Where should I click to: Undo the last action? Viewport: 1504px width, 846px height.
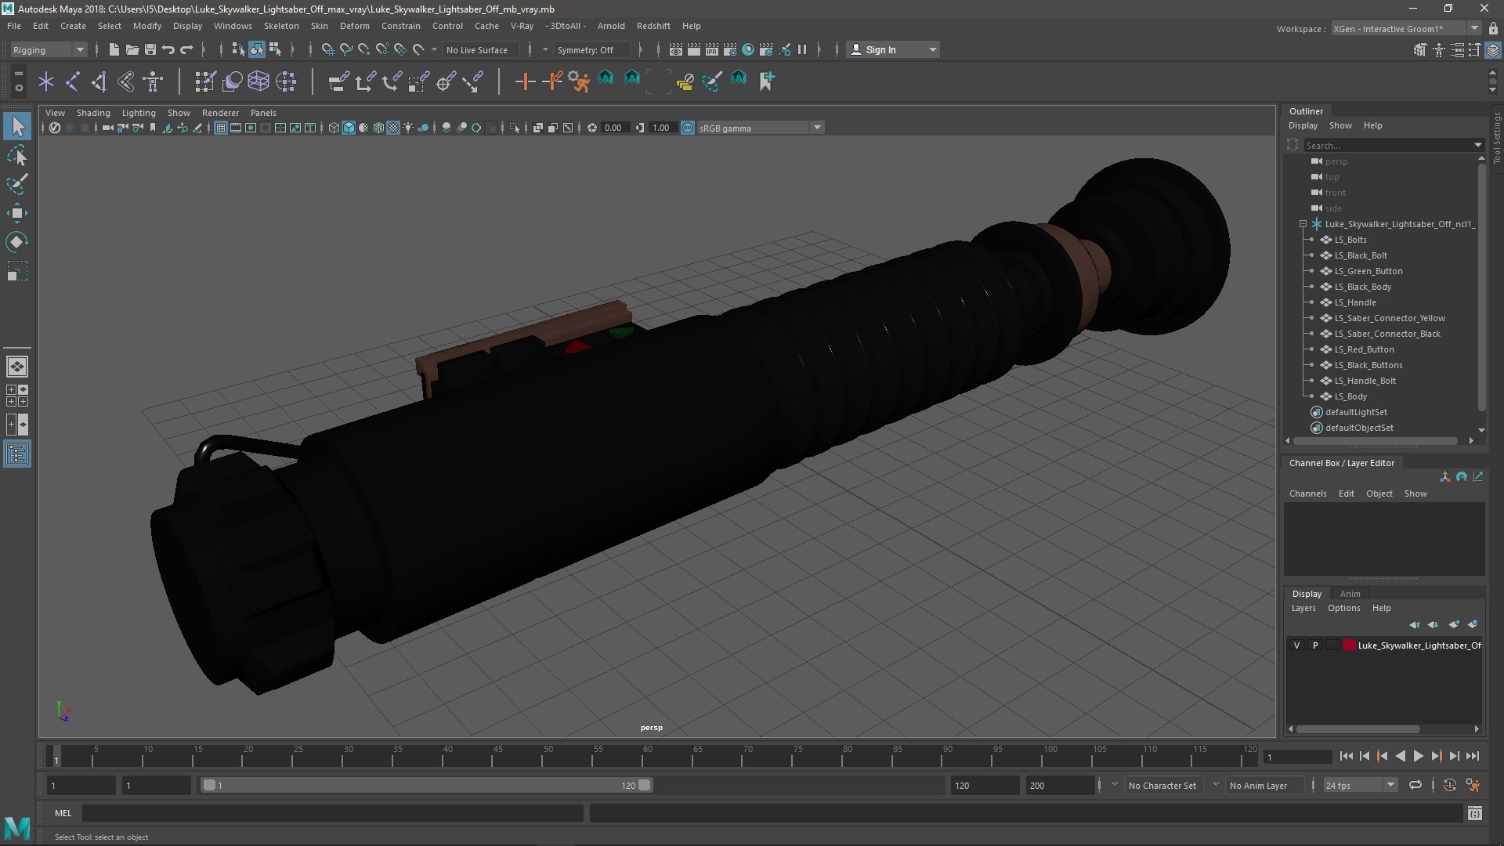(x=168, y=49)
